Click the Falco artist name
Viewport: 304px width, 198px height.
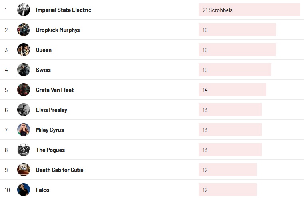tap(42, 190)
